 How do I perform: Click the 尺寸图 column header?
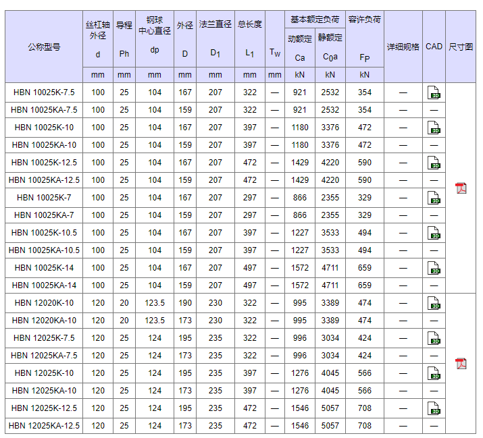click(461, 47)
